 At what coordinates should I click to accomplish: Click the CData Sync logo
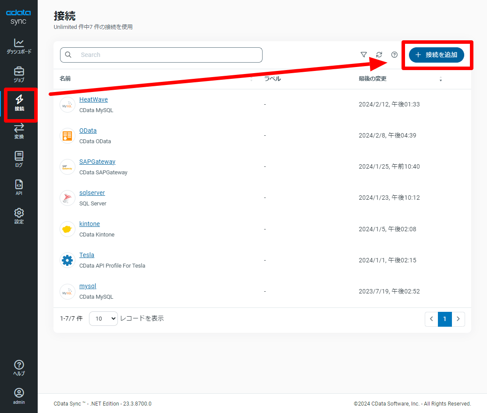[18, 16]
